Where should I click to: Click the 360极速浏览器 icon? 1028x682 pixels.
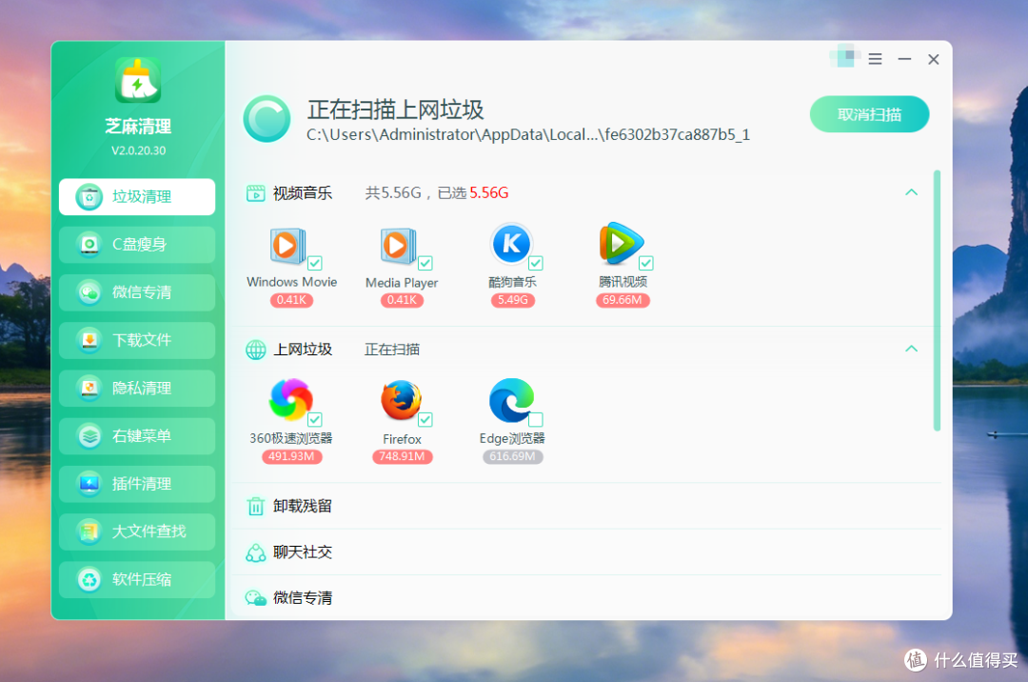coord(290,399)
